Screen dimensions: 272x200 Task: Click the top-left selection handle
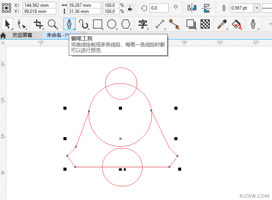65,108
